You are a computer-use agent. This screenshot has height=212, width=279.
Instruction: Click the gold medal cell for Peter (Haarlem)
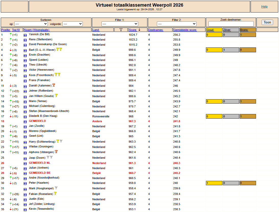pos(214,183)
